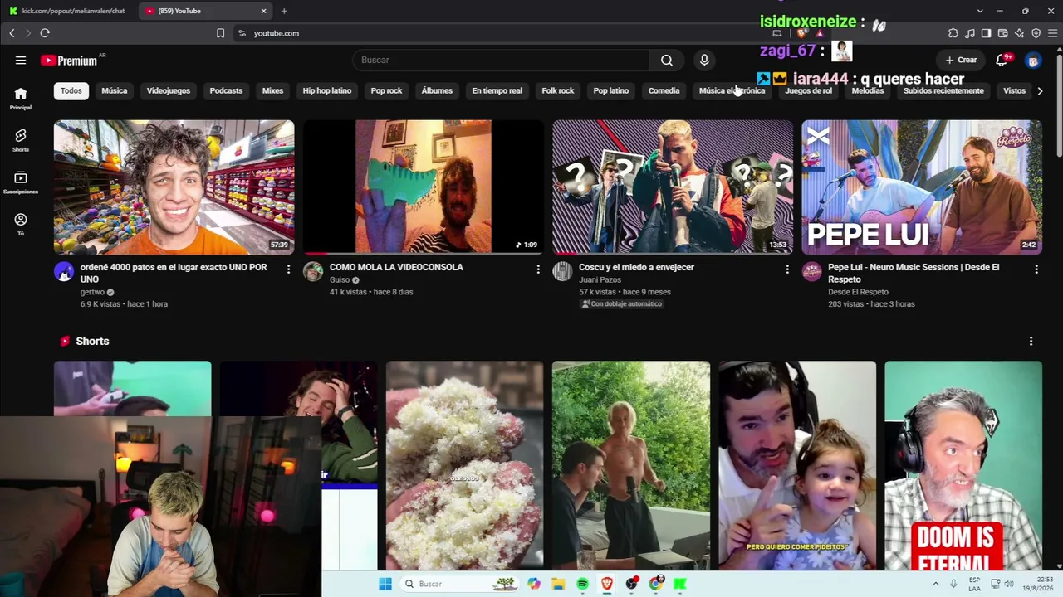Open the account avatar menu
This screenshot has width=1063, height=597.
1033,60
